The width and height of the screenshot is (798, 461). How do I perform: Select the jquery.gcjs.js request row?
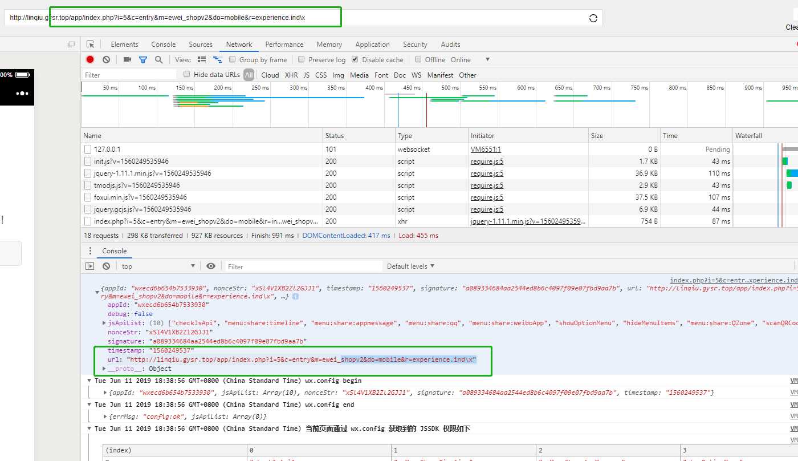point(439,209)
